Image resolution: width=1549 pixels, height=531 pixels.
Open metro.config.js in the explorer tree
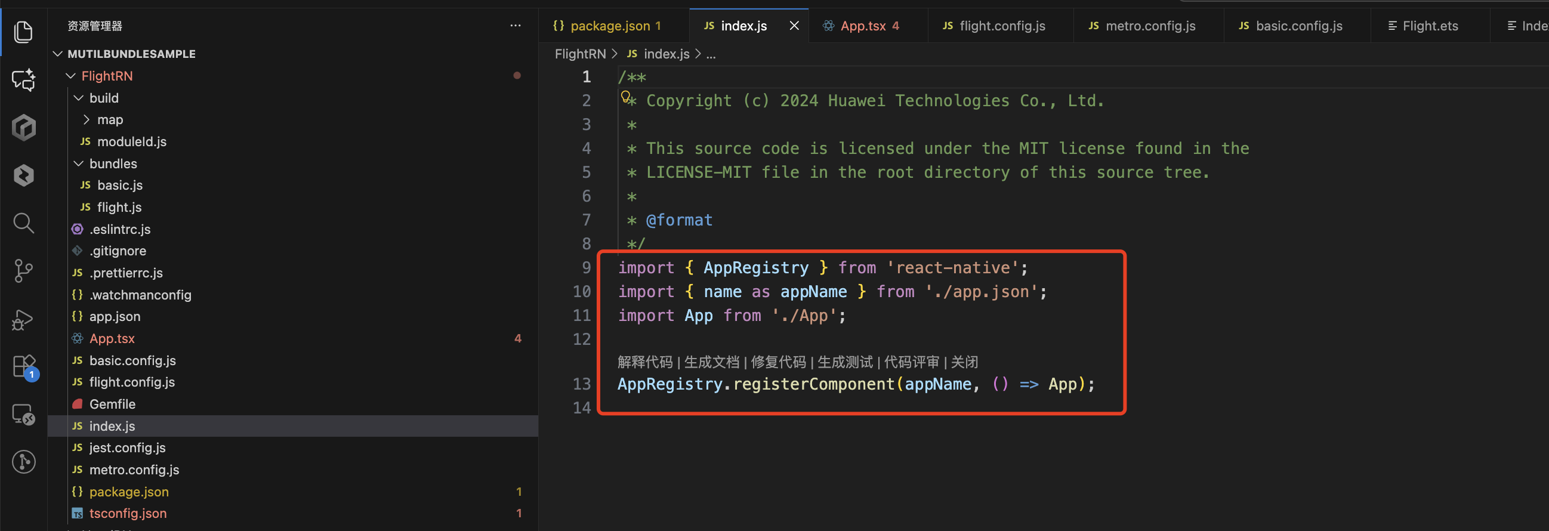[x=134, y=470]
